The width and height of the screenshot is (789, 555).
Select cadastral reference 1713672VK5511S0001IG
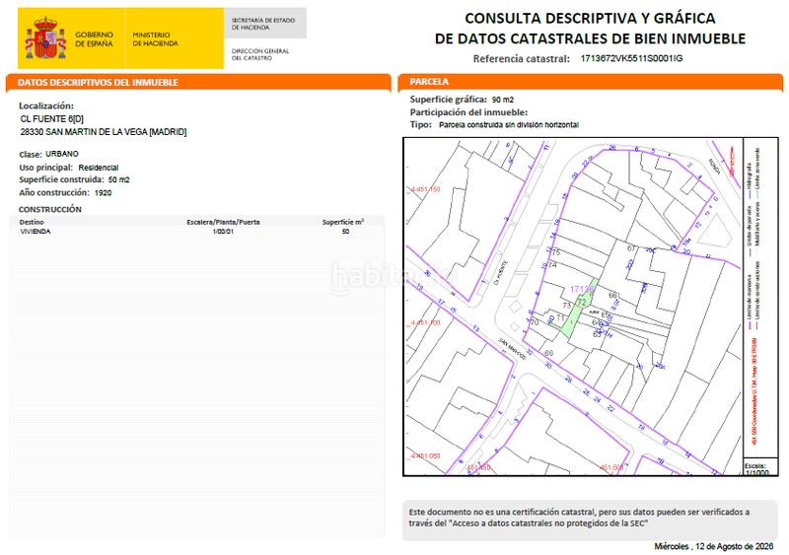(631, 58)
